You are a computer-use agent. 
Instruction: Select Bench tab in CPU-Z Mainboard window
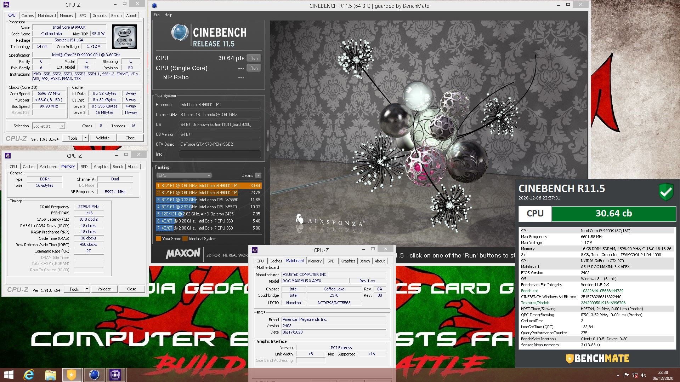364,261
